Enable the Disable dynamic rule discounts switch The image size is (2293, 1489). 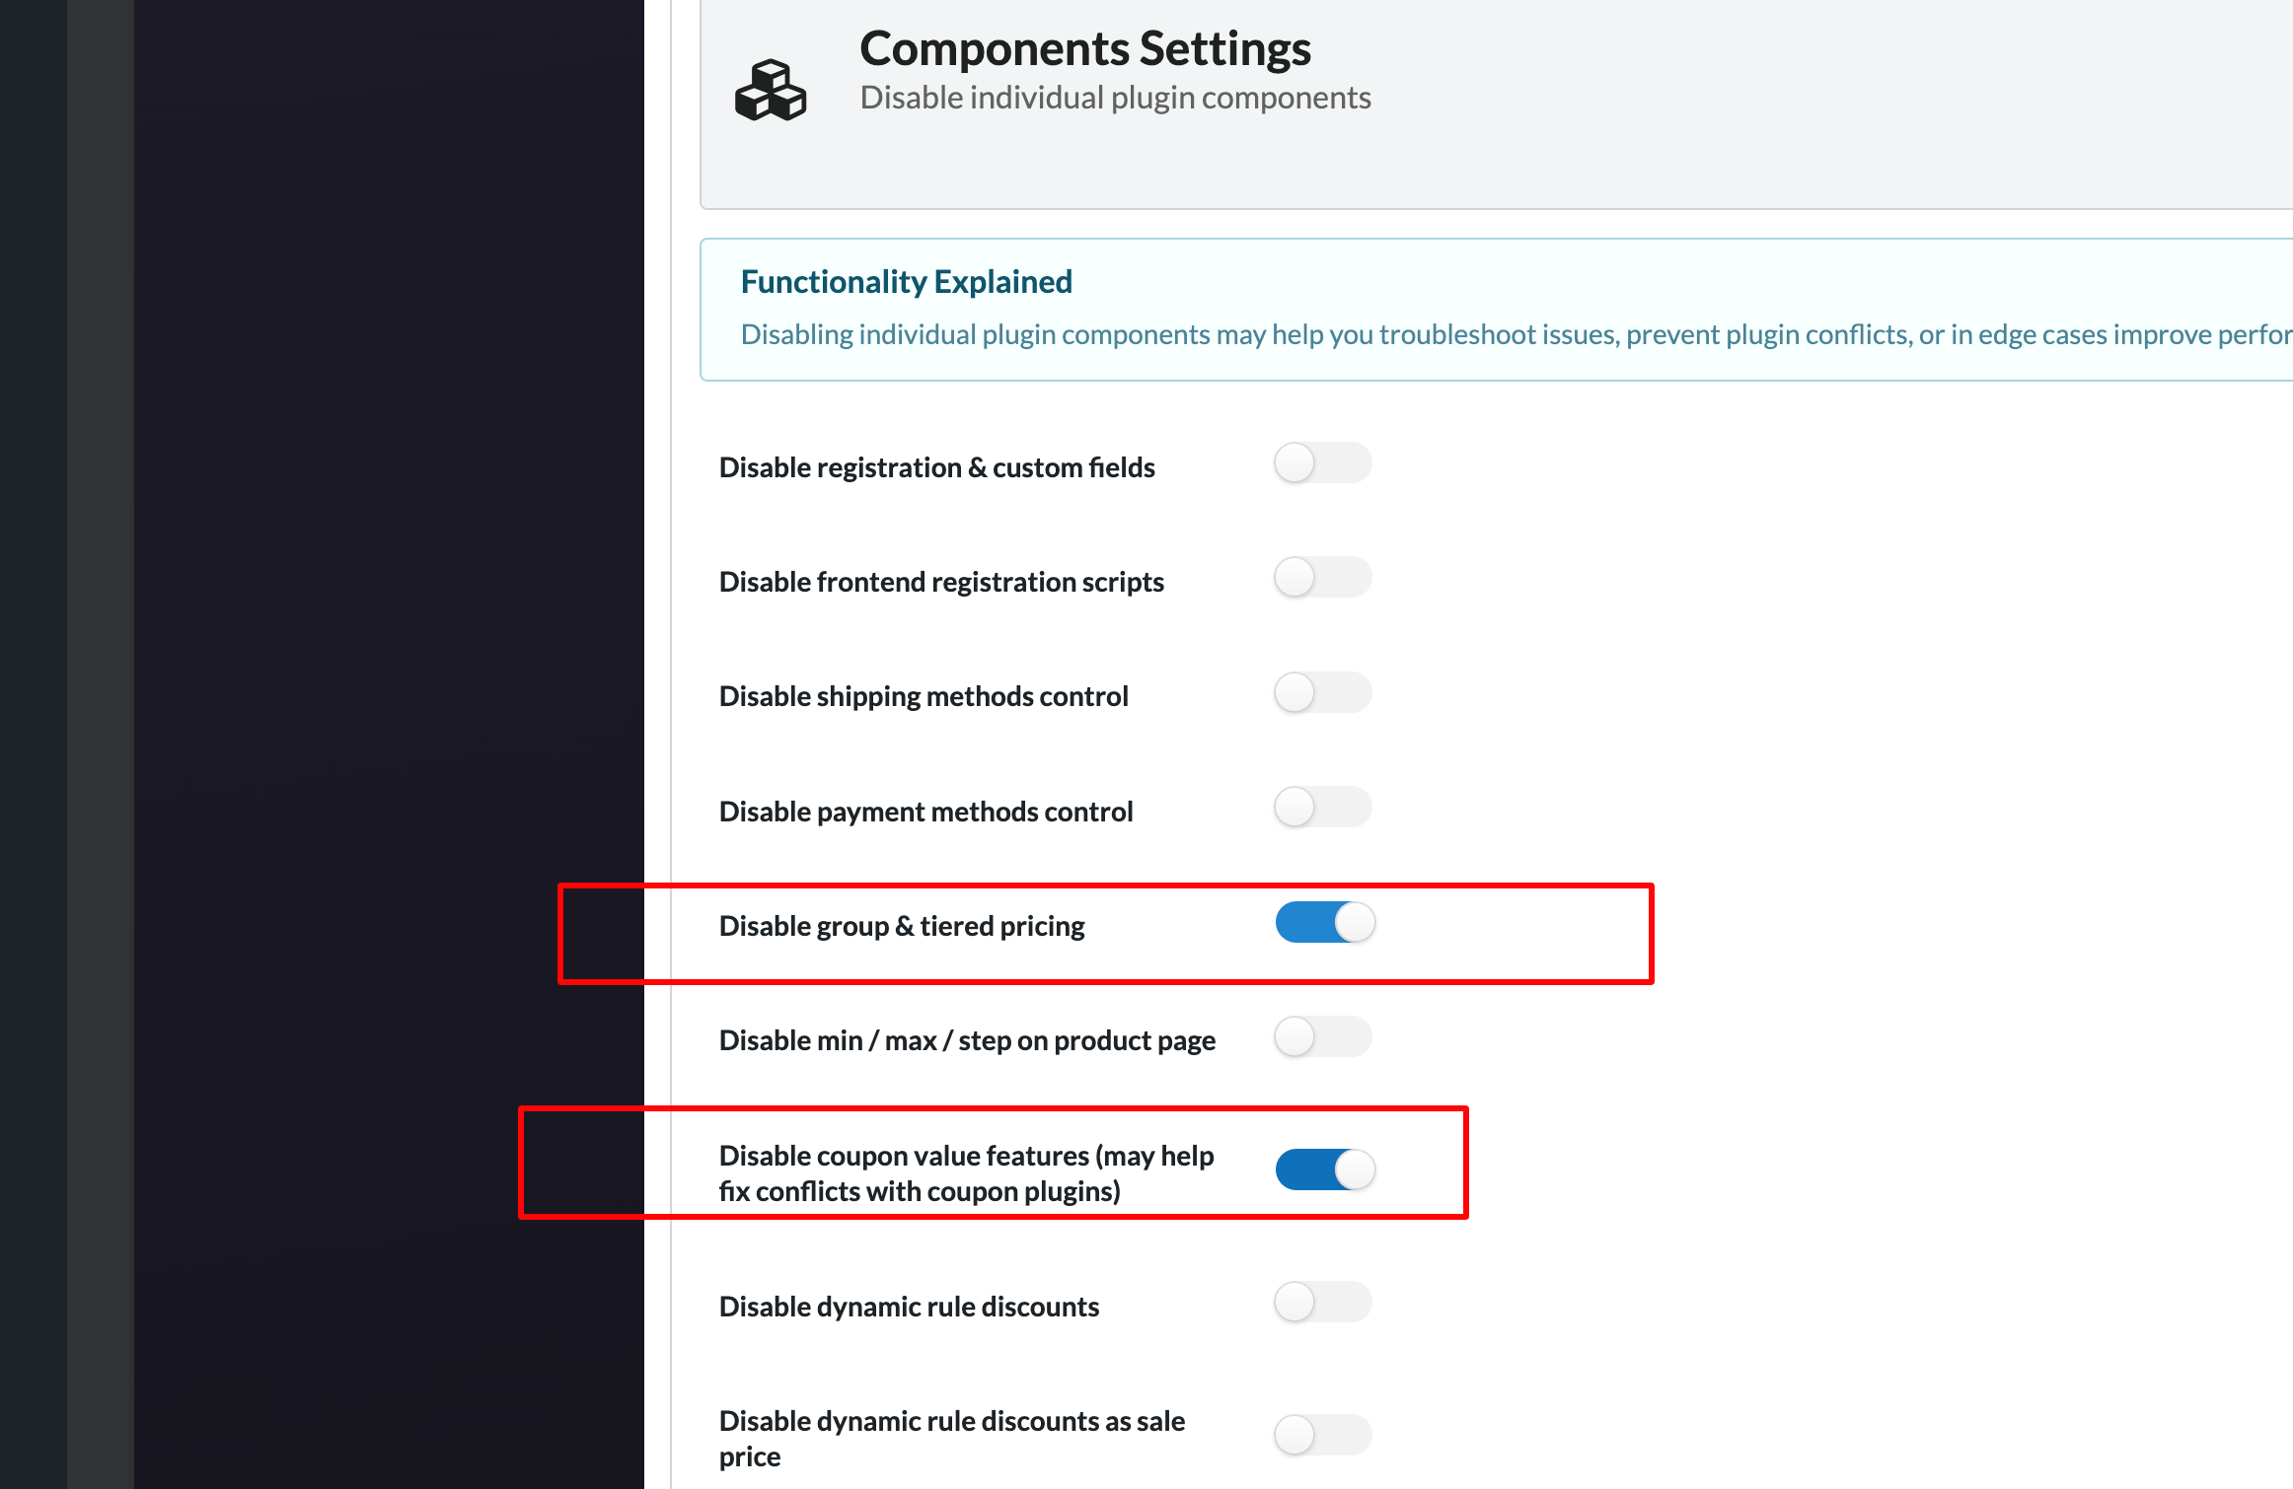(1322, 1302)
